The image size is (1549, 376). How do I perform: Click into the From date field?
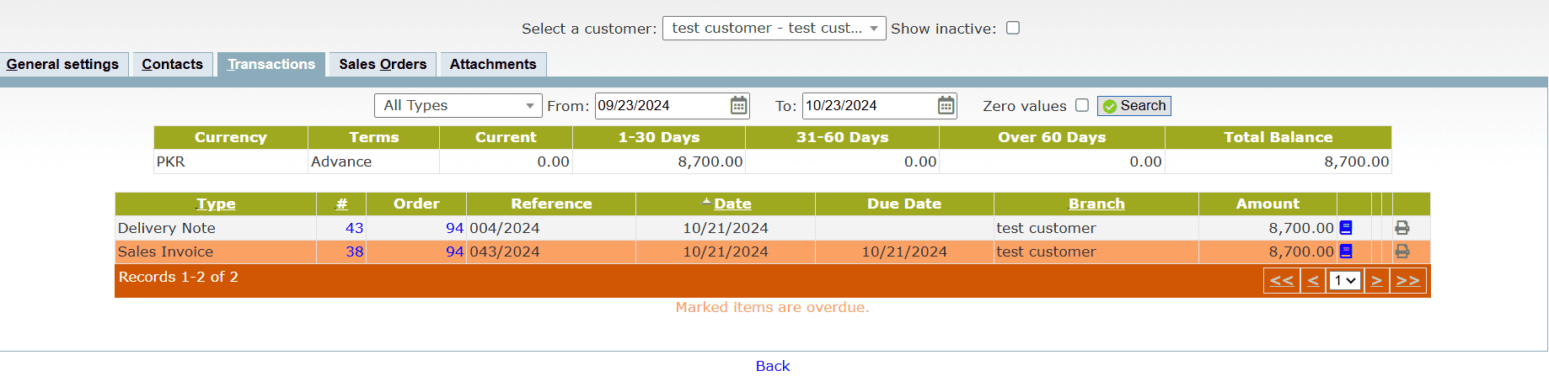pyautogui.click(x=660, y=105)
